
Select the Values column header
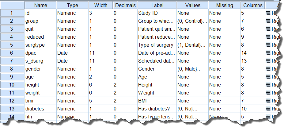coord(192,5)
